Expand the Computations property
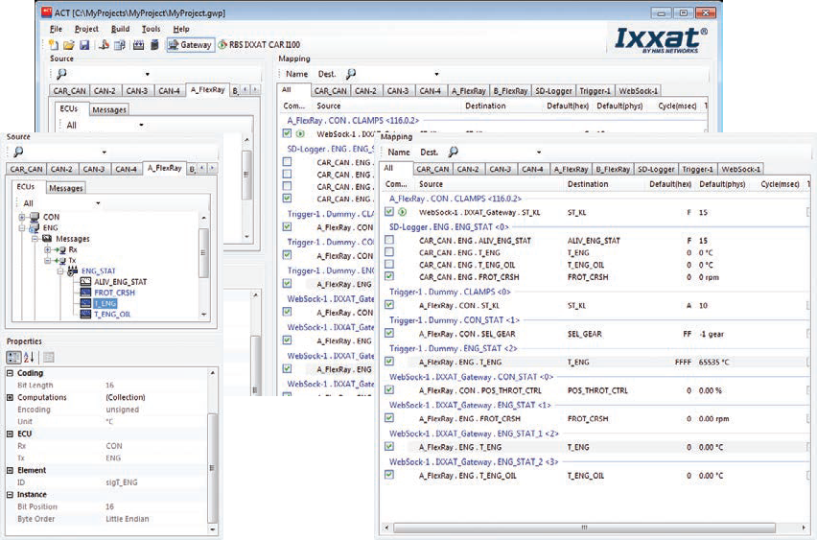Screen dimensions: 817x540 tap(10, 397)
